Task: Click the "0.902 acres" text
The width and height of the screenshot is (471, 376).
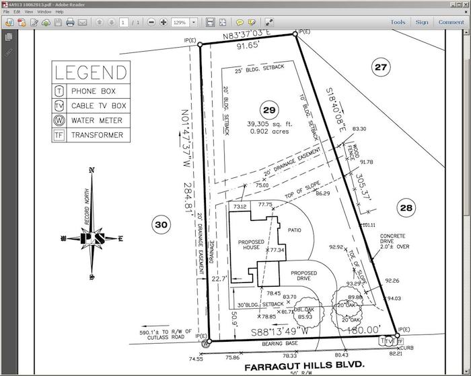Action: 269,132
